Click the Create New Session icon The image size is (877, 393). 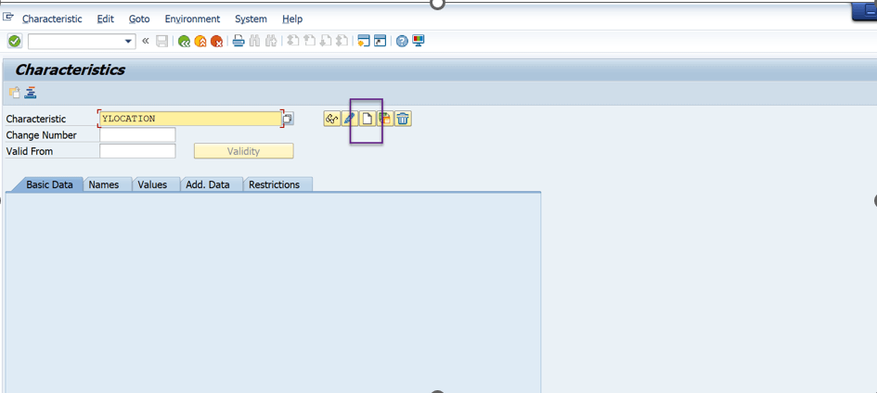click(364, 41)
